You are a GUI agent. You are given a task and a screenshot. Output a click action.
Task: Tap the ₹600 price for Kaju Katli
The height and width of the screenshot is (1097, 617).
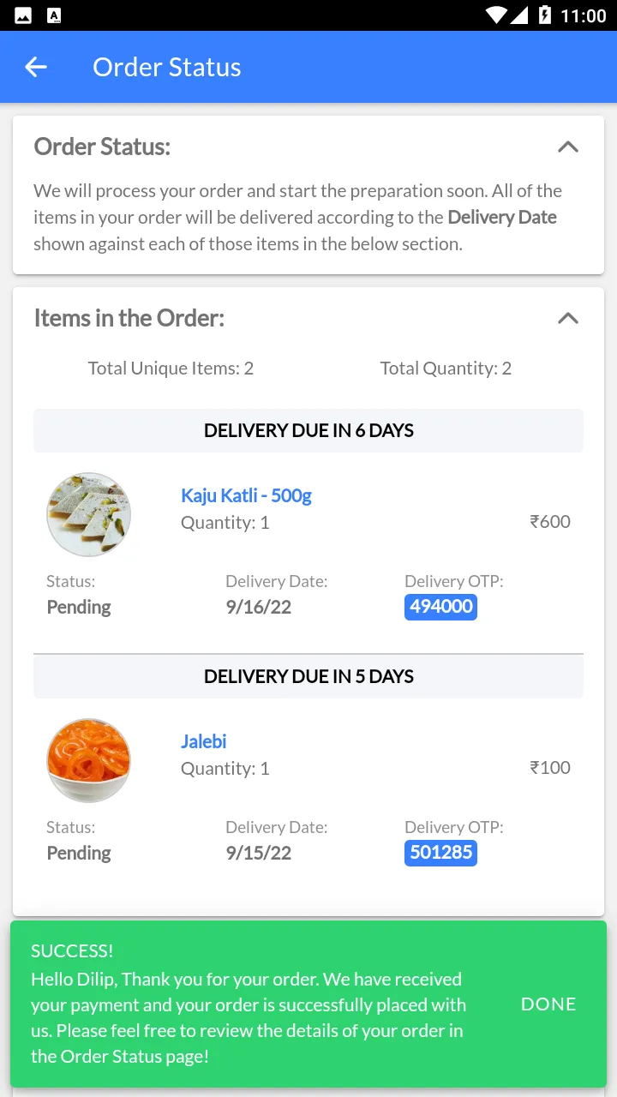tap(550, 521)
